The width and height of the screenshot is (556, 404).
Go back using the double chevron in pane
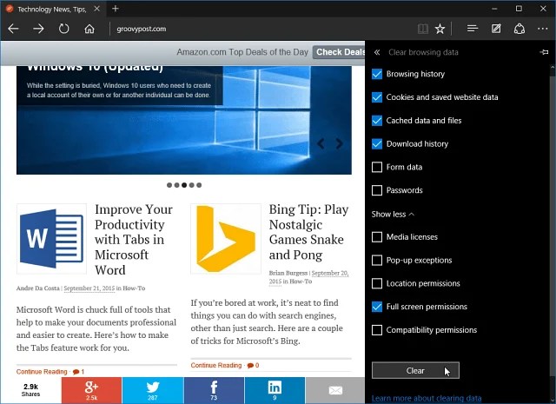coord(377,52)
